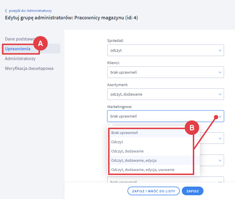Select the Uprawnienia sidebar item
The height and width of the screenshot is (199, 235).
[18, 49]
